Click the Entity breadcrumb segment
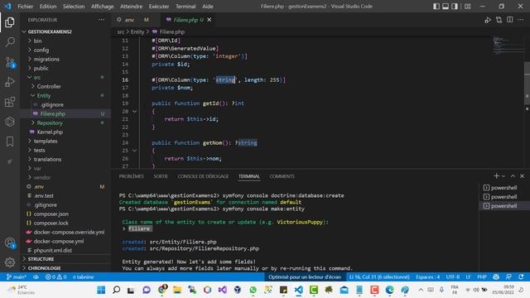The width and height of the screenshot is (530, 298). click(137, 31)
